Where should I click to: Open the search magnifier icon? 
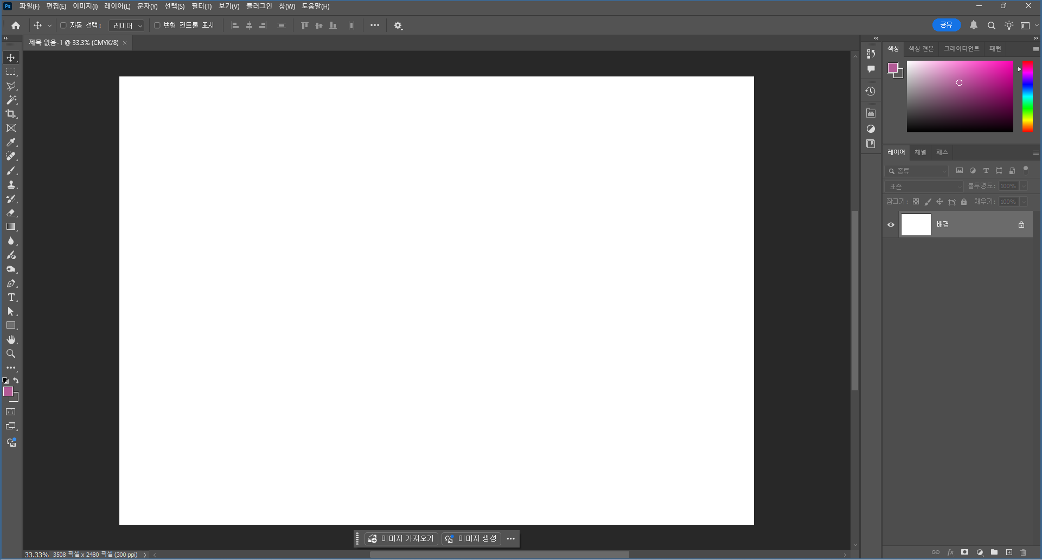(991, 25)
